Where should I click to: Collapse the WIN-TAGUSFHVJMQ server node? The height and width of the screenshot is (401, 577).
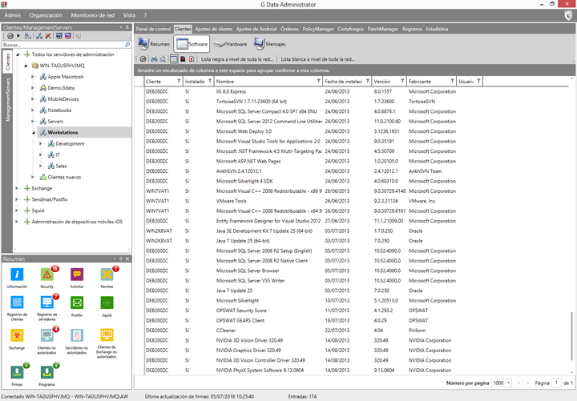click(x=26, y=66)
